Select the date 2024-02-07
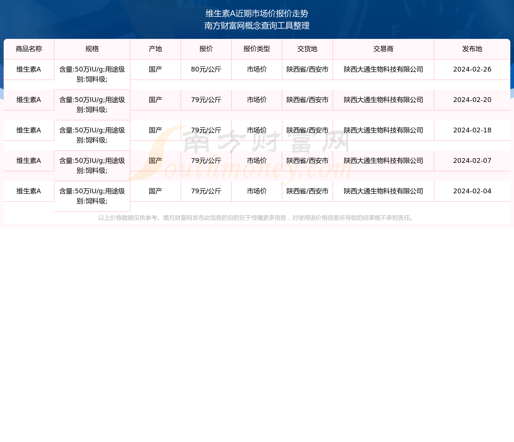 click(x=472, y=161)
